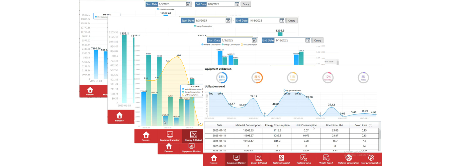Click the 2025-01-11 row in data table
Viewport: 455px width, 166px height.
[292, 136]
